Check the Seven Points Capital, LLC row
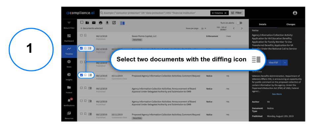This screenshot has height=128, width=318. pyautogui.click(x=81, y=35)
